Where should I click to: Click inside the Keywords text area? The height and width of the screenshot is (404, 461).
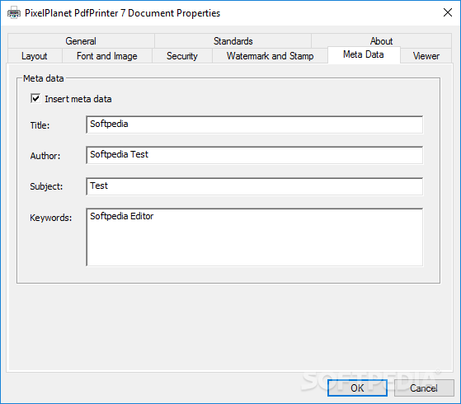click(255, 237)
